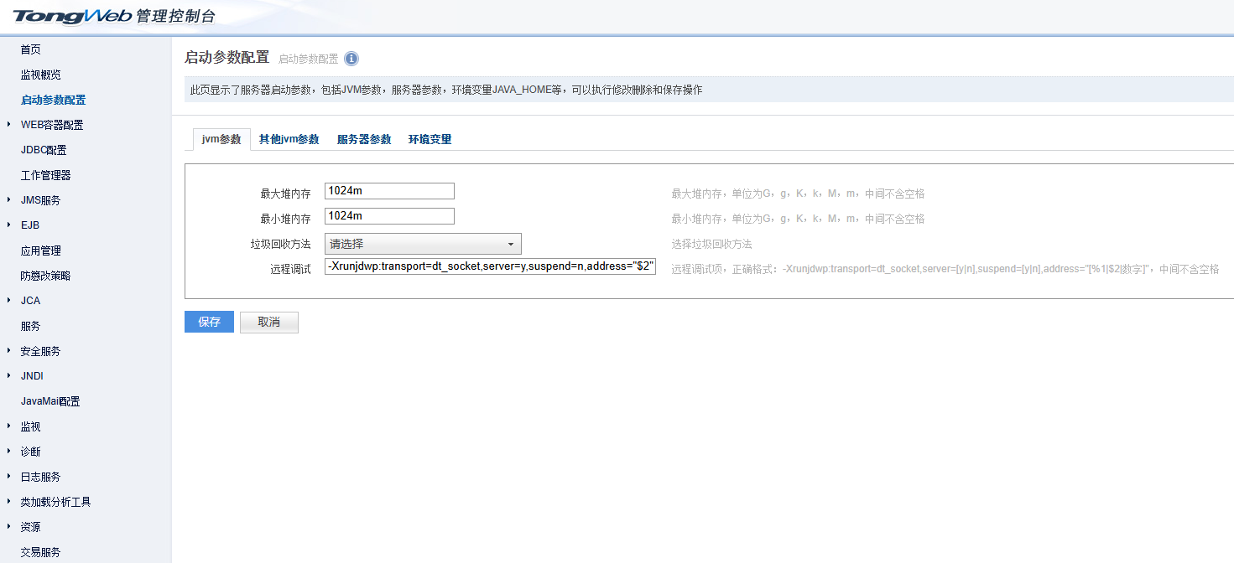
Task: Open the 首页 page
Action: point(30,49)
